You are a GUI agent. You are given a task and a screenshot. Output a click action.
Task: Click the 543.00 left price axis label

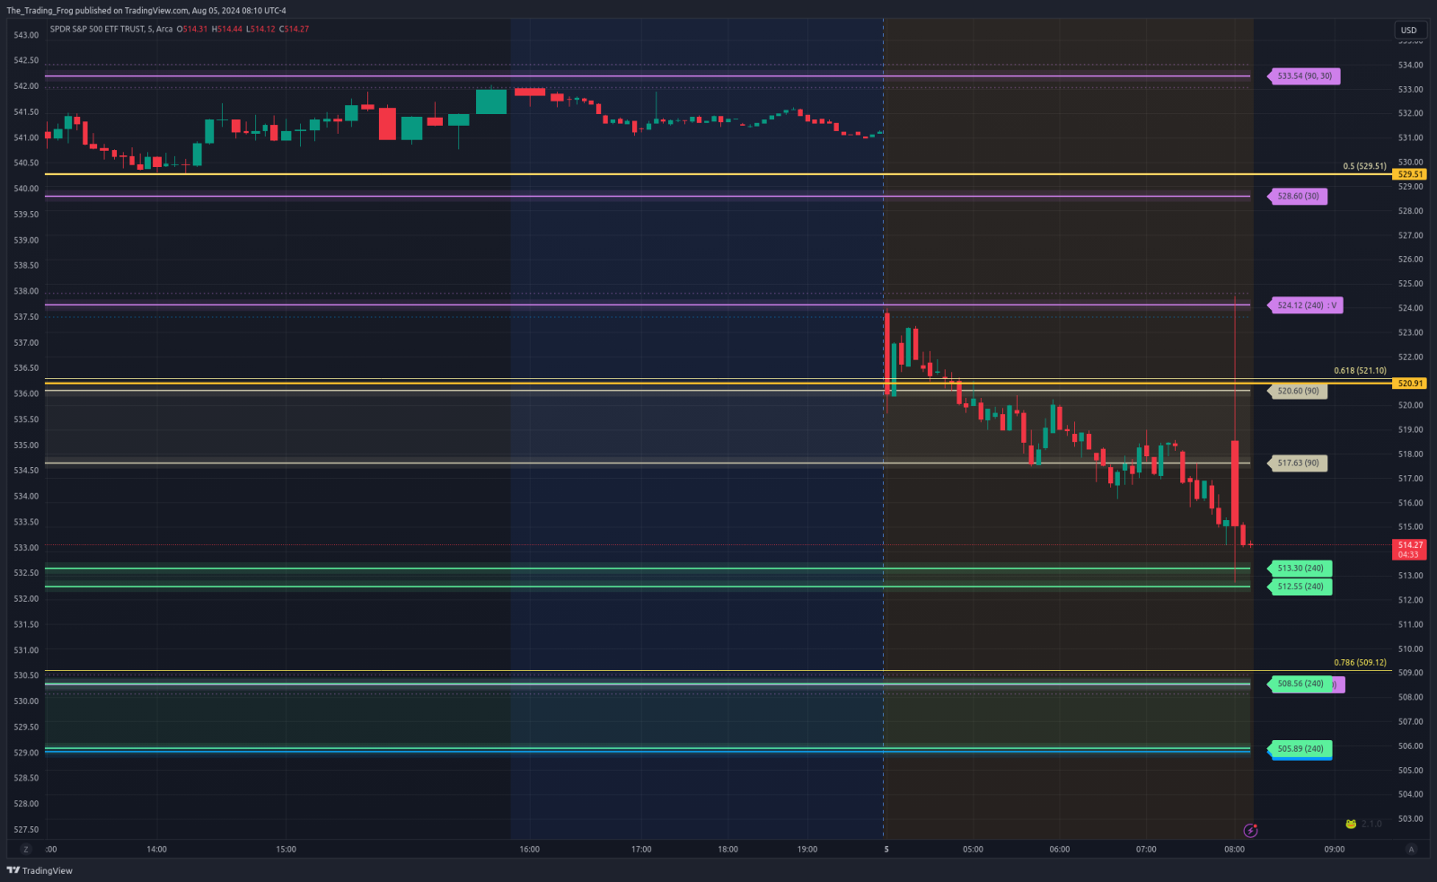26,35
